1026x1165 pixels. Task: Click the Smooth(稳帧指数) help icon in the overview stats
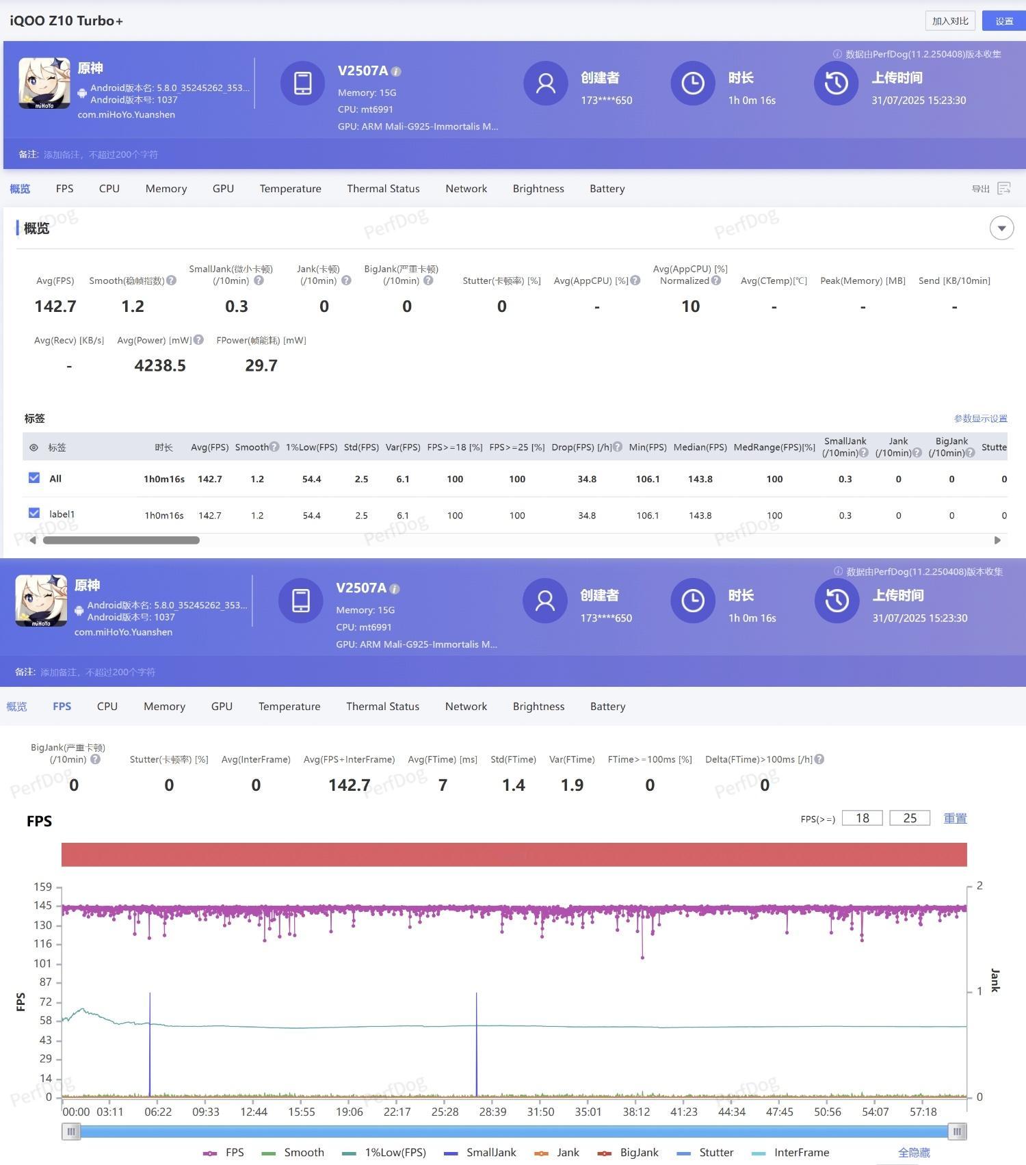pyautogui.click(x=172, y=280)
